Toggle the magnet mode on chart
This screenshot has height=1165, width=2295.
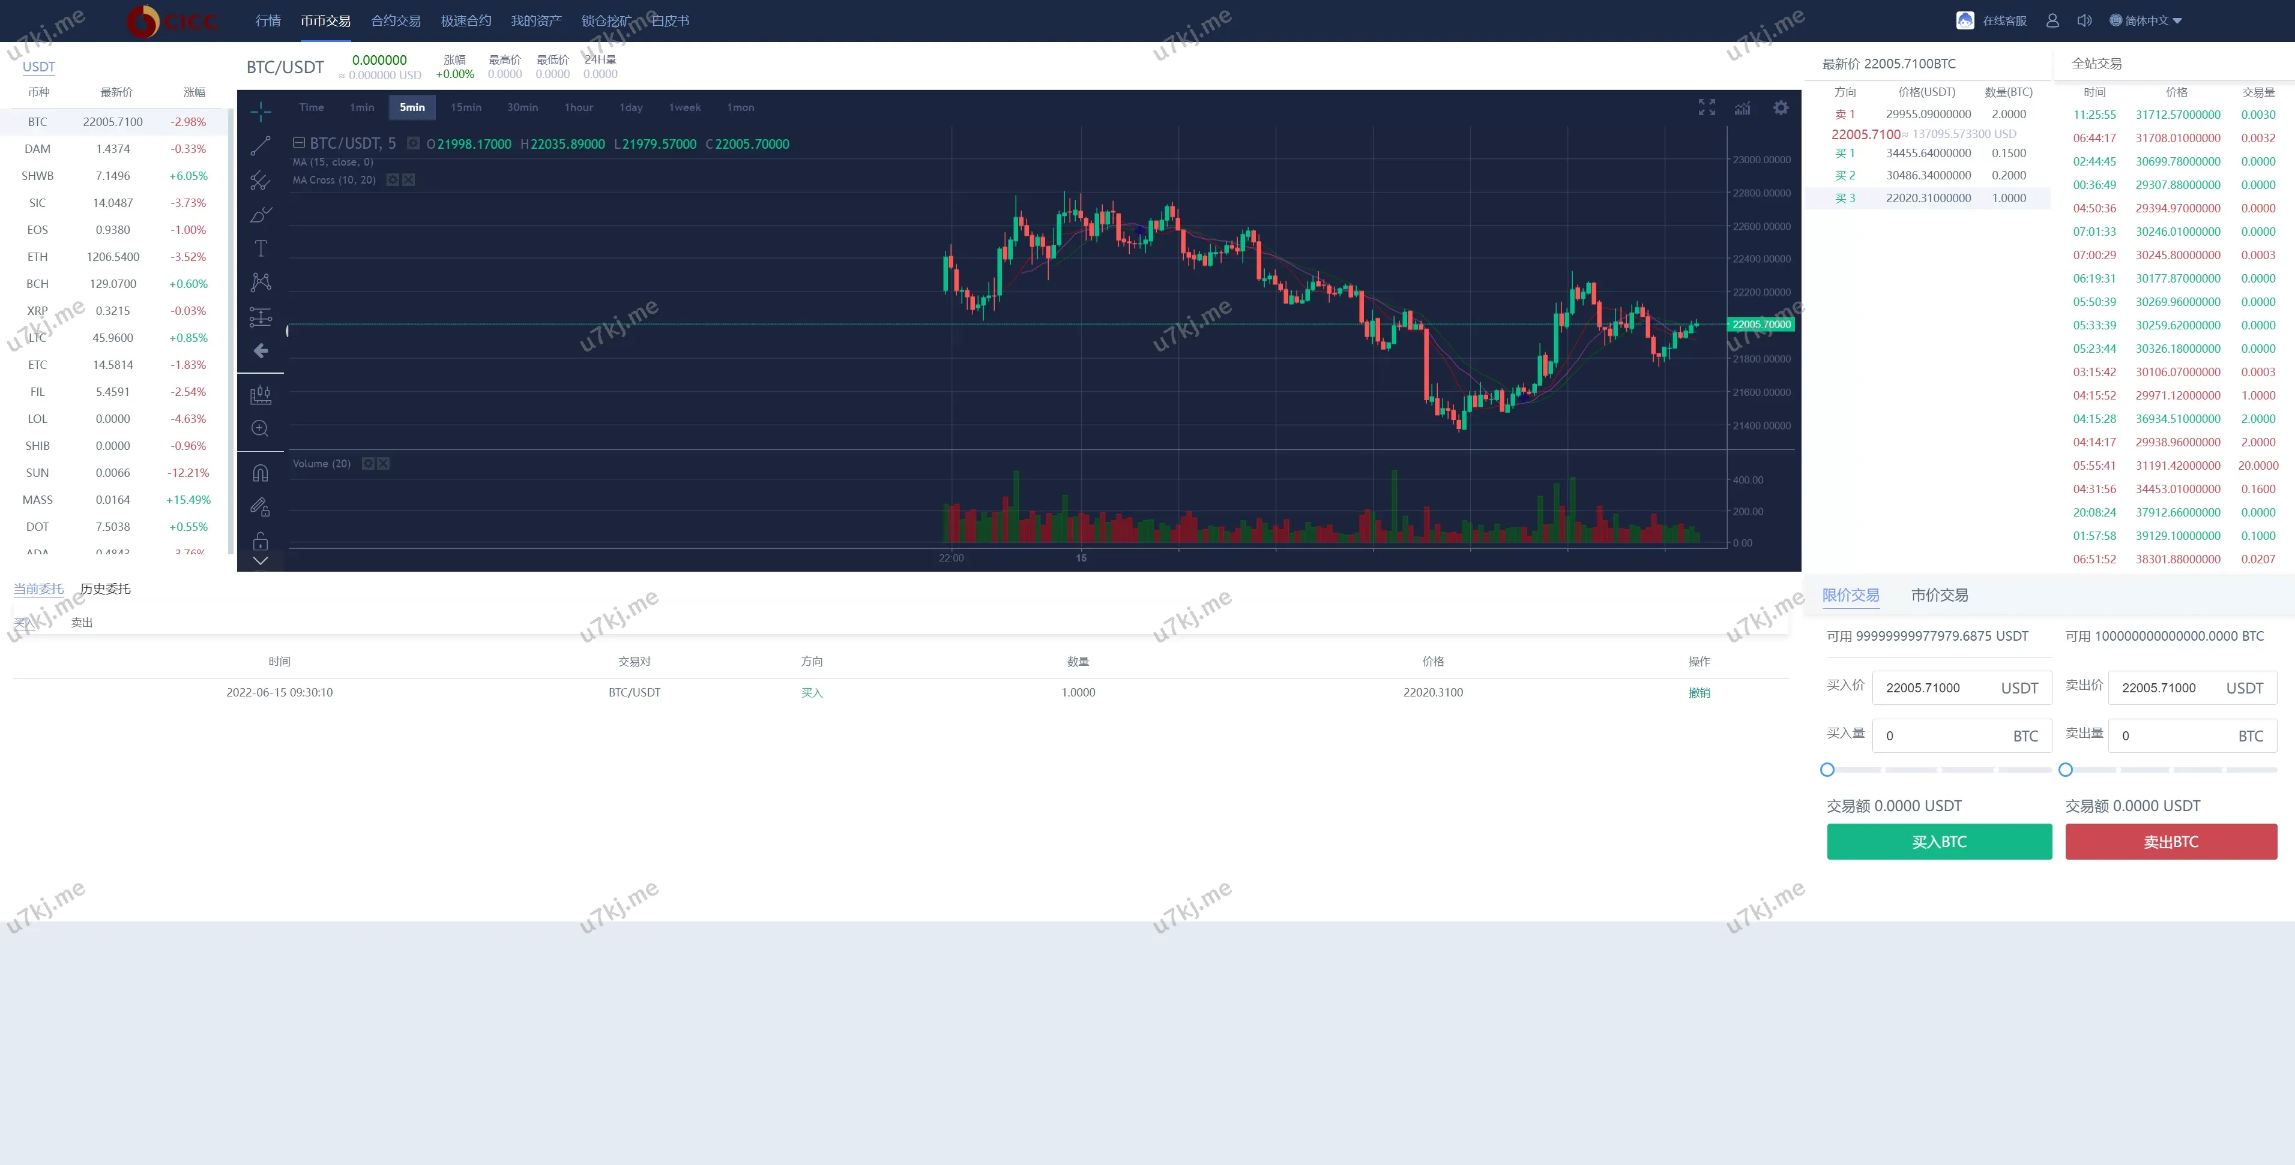260,473
